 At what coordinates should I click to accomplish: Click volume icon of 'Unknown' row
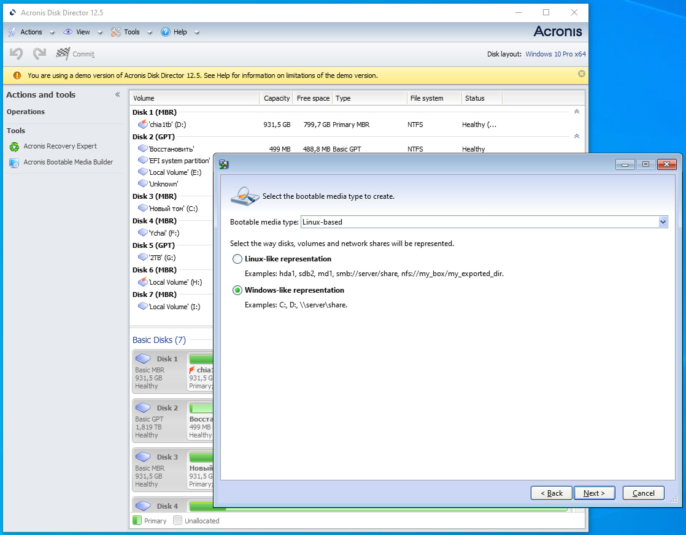[x=142, y=183]
